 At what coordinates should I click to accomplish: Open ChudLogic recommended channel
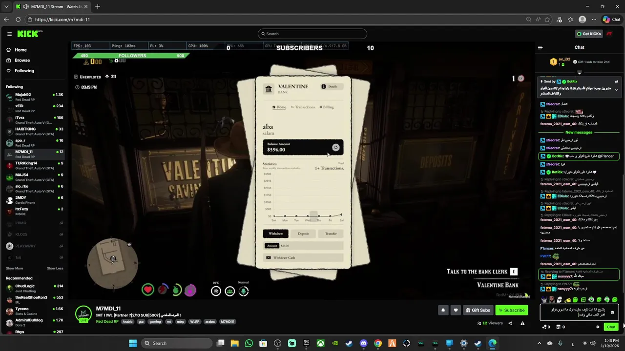pyautogui.click(x=34, y=288)
